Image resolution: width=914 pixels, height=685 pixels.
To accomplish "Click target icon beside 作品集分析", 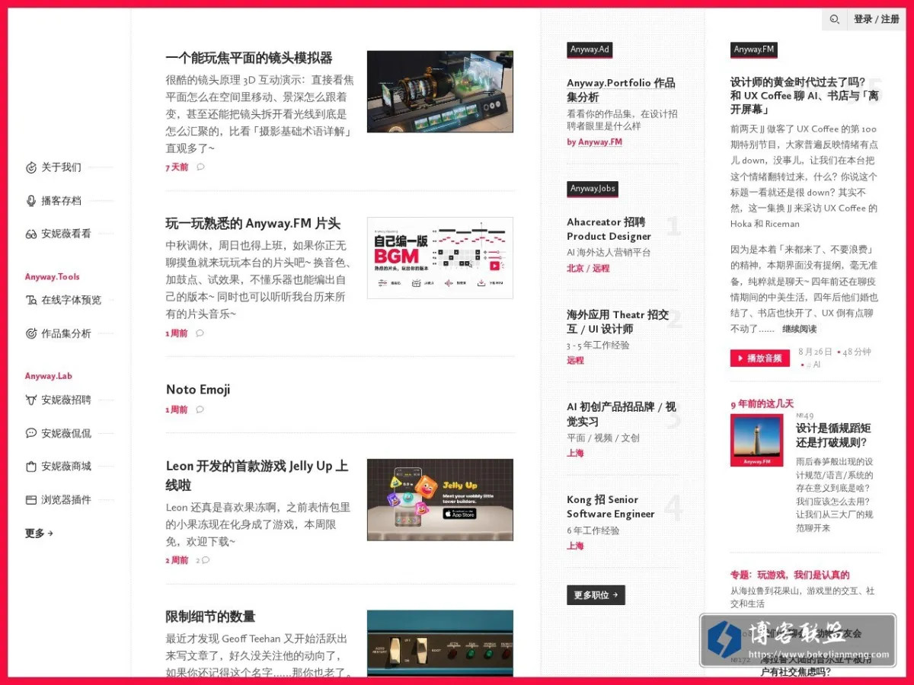I will (x=31, y=333).
